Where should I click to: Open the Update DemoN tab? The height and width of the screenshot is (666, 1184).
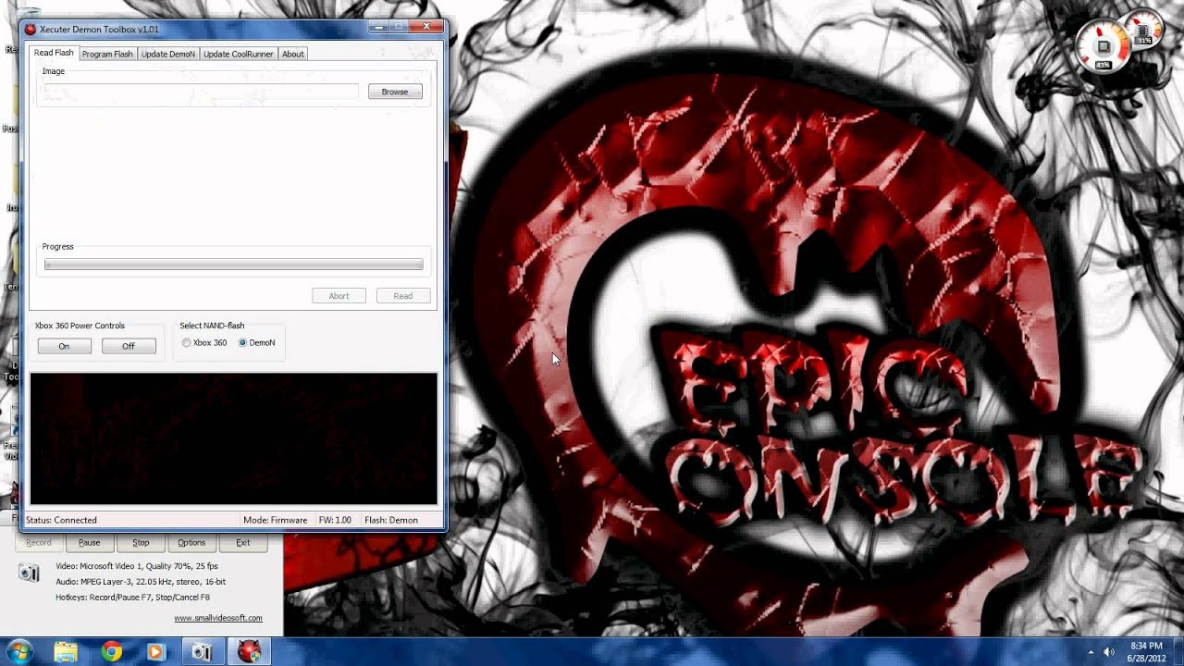click(x=168, y=54)
